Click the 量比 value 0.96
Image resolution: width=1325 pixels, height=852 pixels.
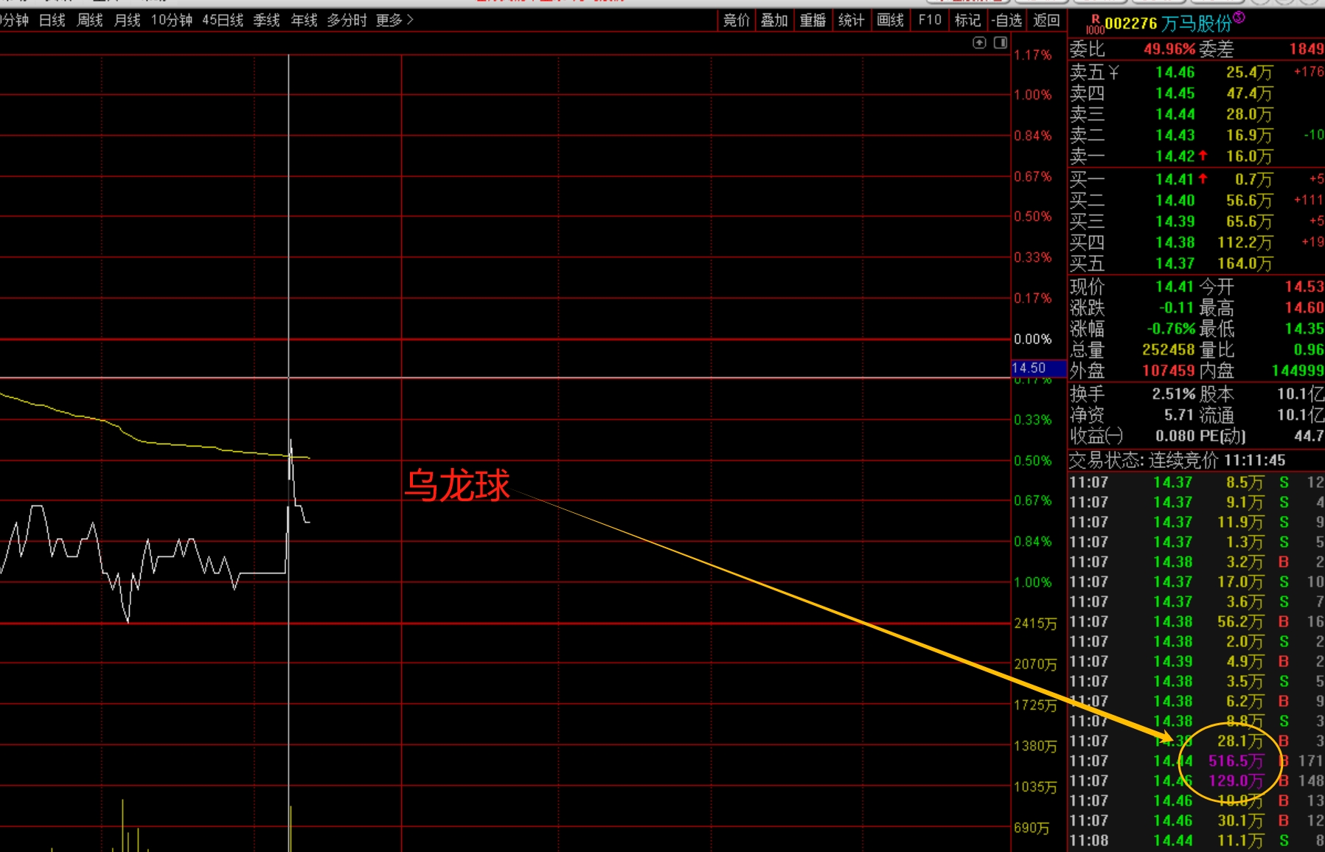coord(1309,350)
